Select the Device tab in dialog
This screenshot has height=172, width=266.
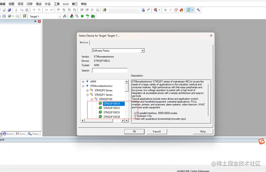tap(84, 42)
